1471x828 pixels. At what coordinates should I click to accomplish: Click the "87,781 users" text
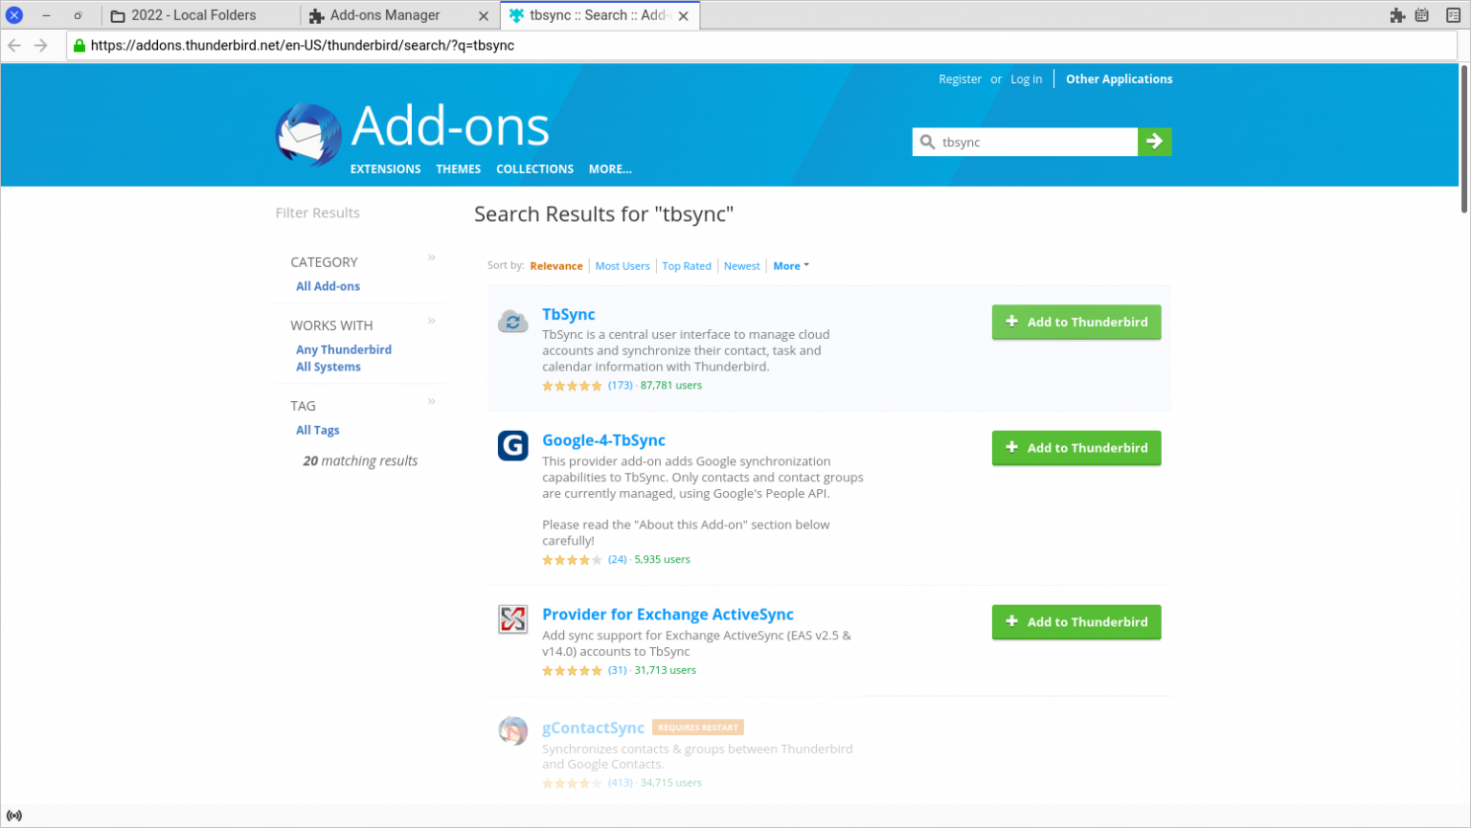pyautogui.click(x=670, y=385)
